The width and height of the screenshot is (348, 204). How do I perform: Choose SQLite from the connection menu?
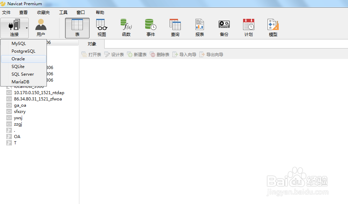(x=23, y=66)
